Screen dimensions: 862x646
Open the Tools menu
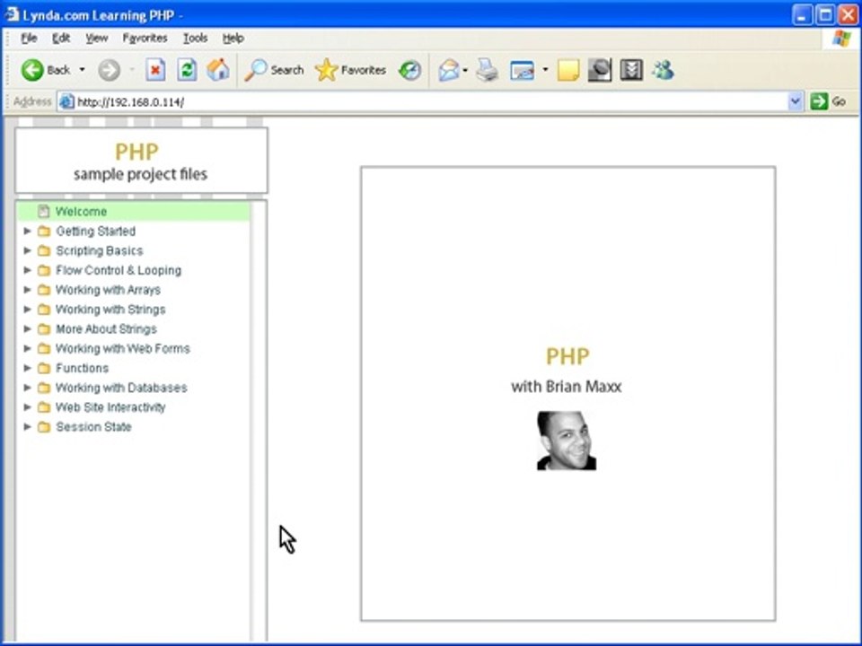[195, 38]
